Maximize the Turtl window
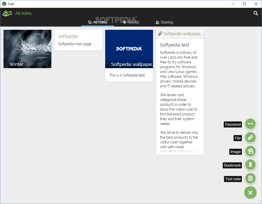262x204 pixels. (x=244, y=4)
